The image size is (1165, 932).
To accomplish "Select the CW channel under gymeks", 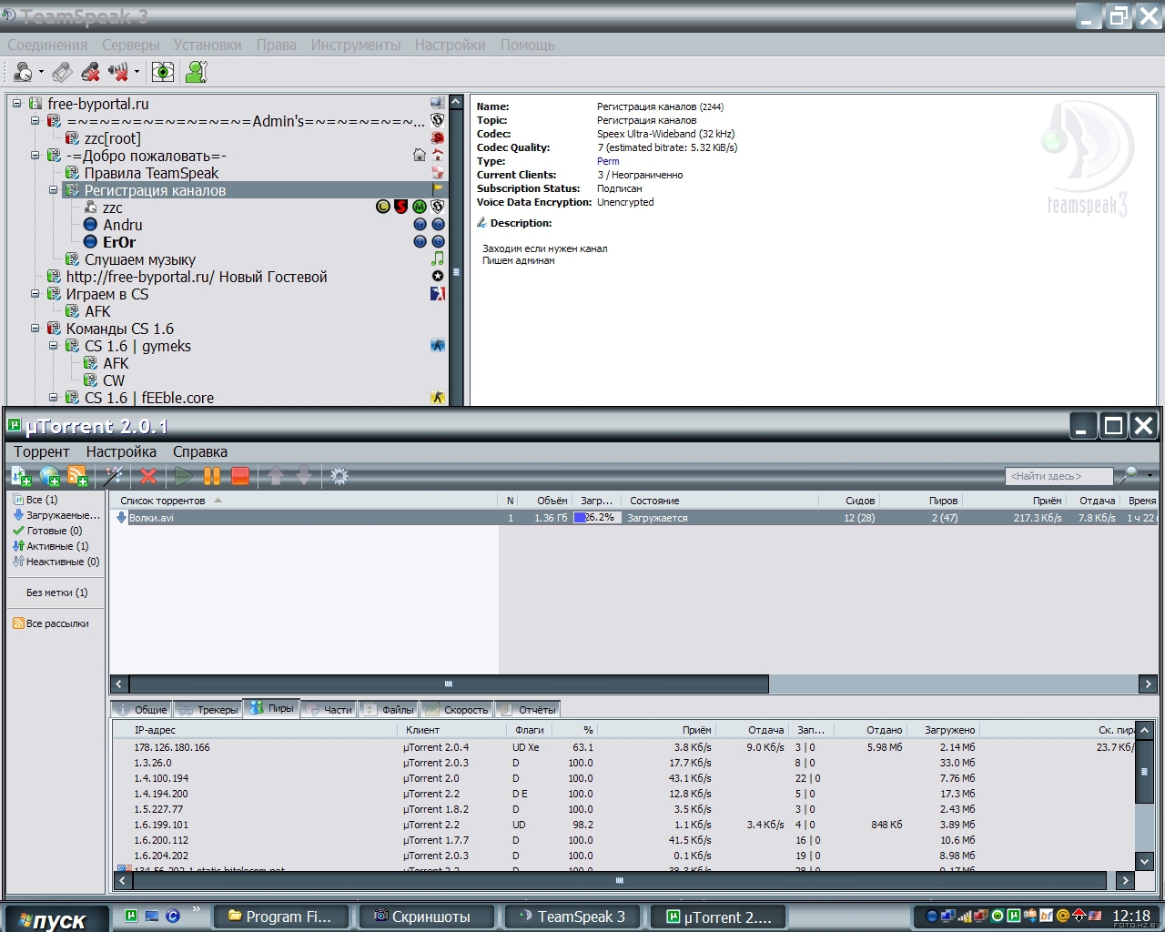I will click(114, 380).
